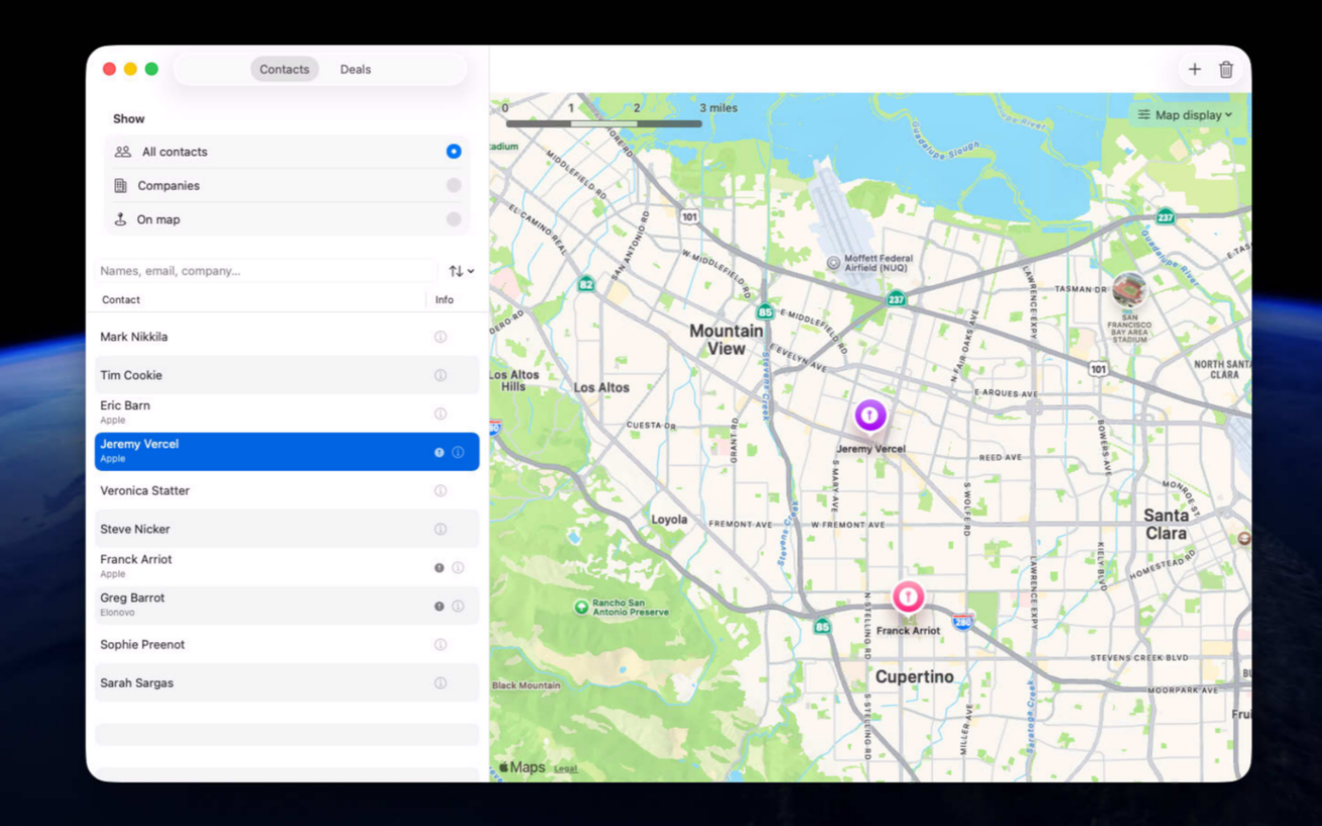This screenshot has height=826, width=1322.
Task: Open the Legal link on map
Action: pyautogui.click(x=566, y=768)
